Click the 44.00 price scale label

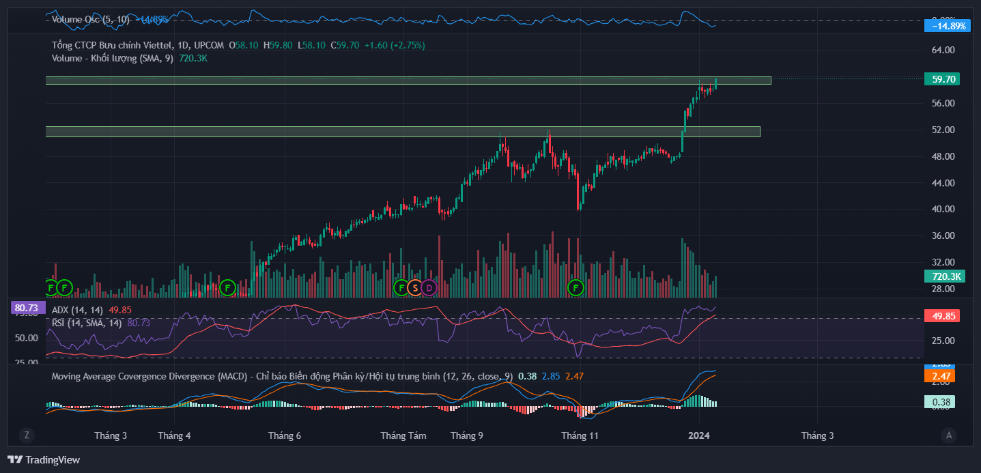(943, 183)
